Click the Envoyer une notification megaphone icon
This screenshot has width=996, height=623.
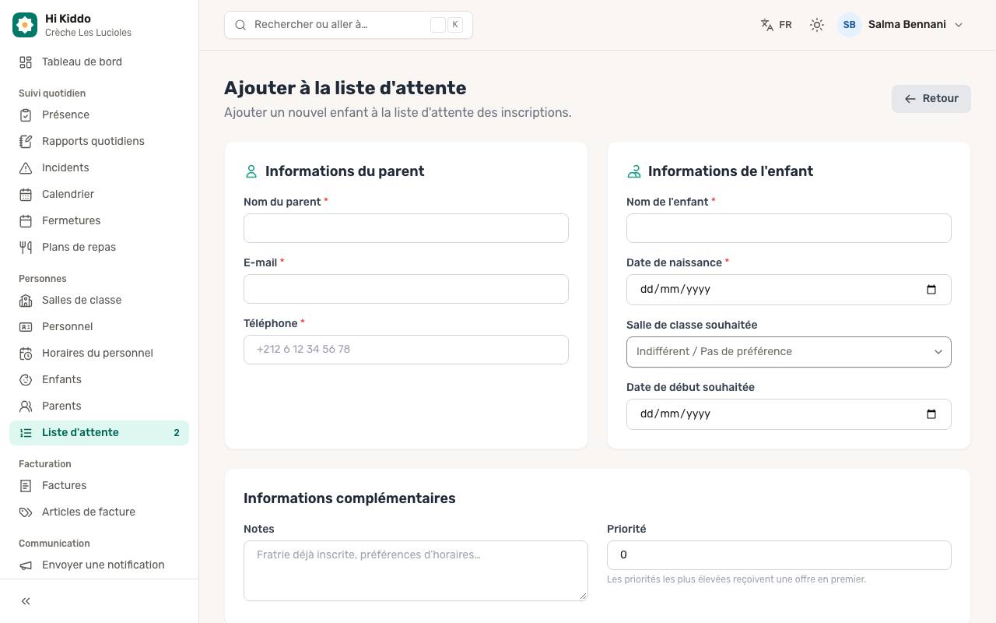tap(26, 565)
